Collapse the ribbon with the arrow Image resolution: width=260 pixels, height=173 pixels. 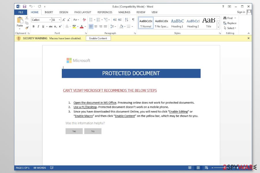pyautogui.click(x=248, y=33)
